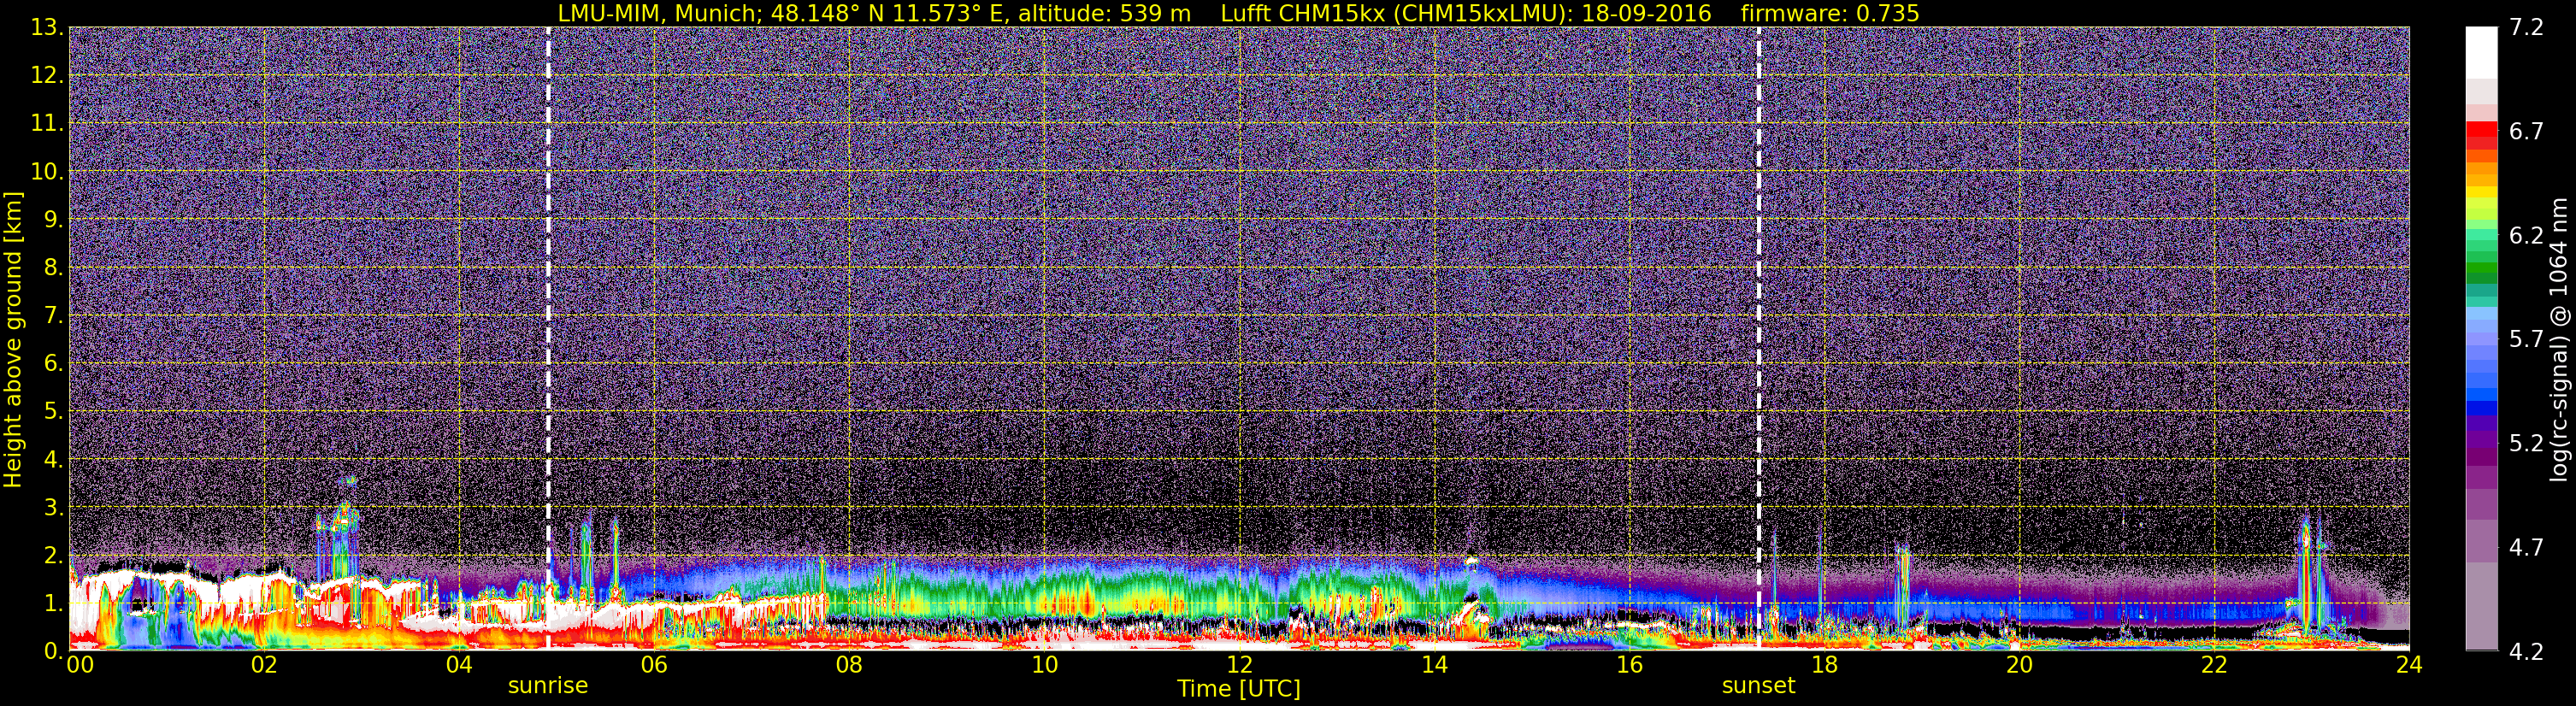
Task: Click the colorbar value '6.7'
Action: pos(2526,132)
